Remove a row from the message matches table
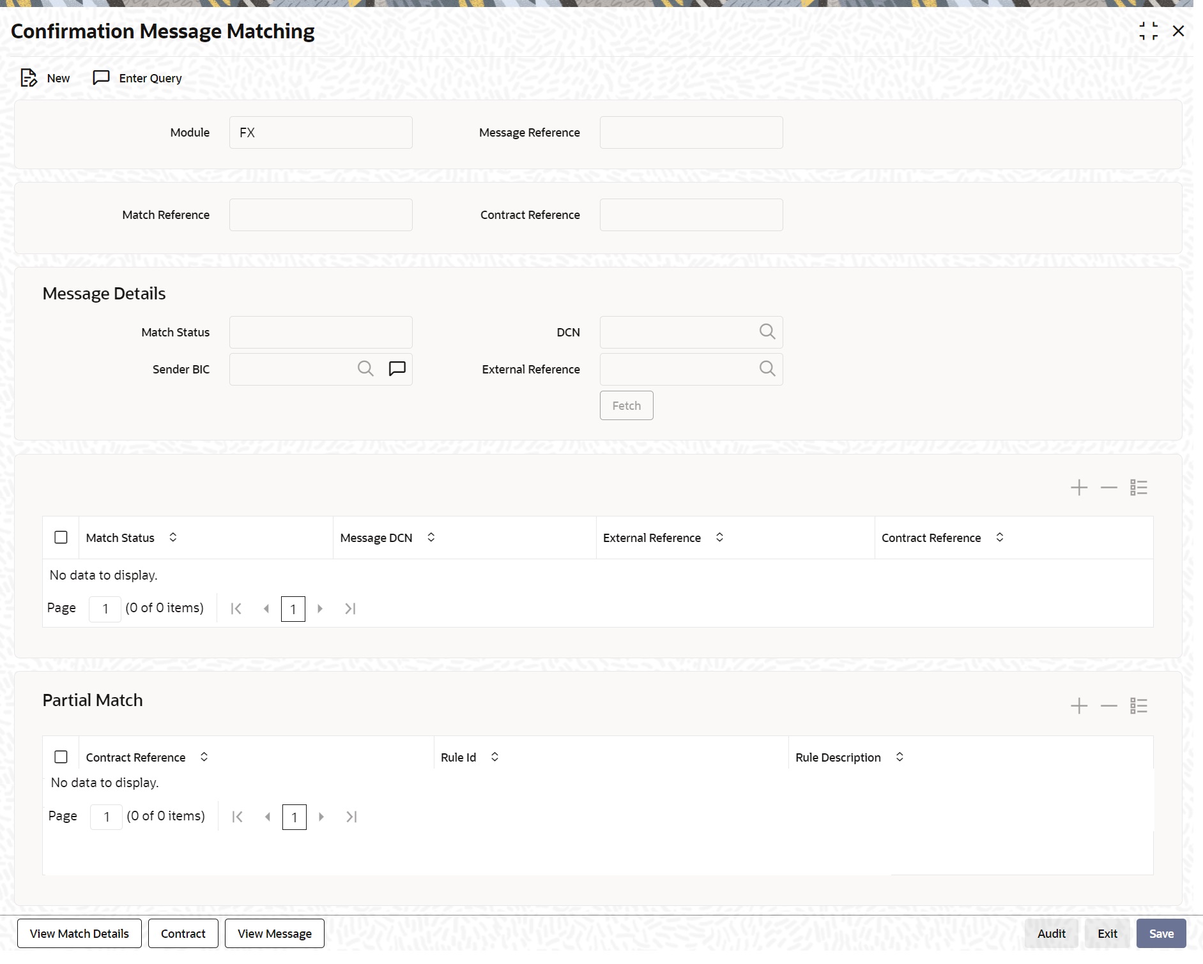 [x=1109, y=488]
